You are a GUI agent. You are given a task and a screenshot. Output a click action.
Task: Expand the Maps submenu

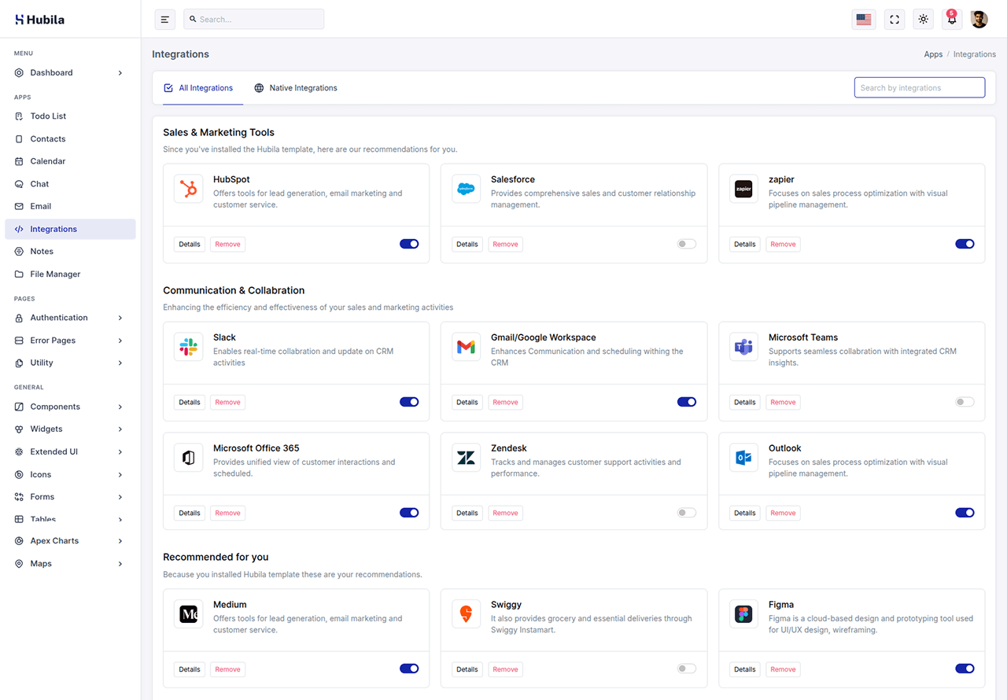(x=70, y=564)
